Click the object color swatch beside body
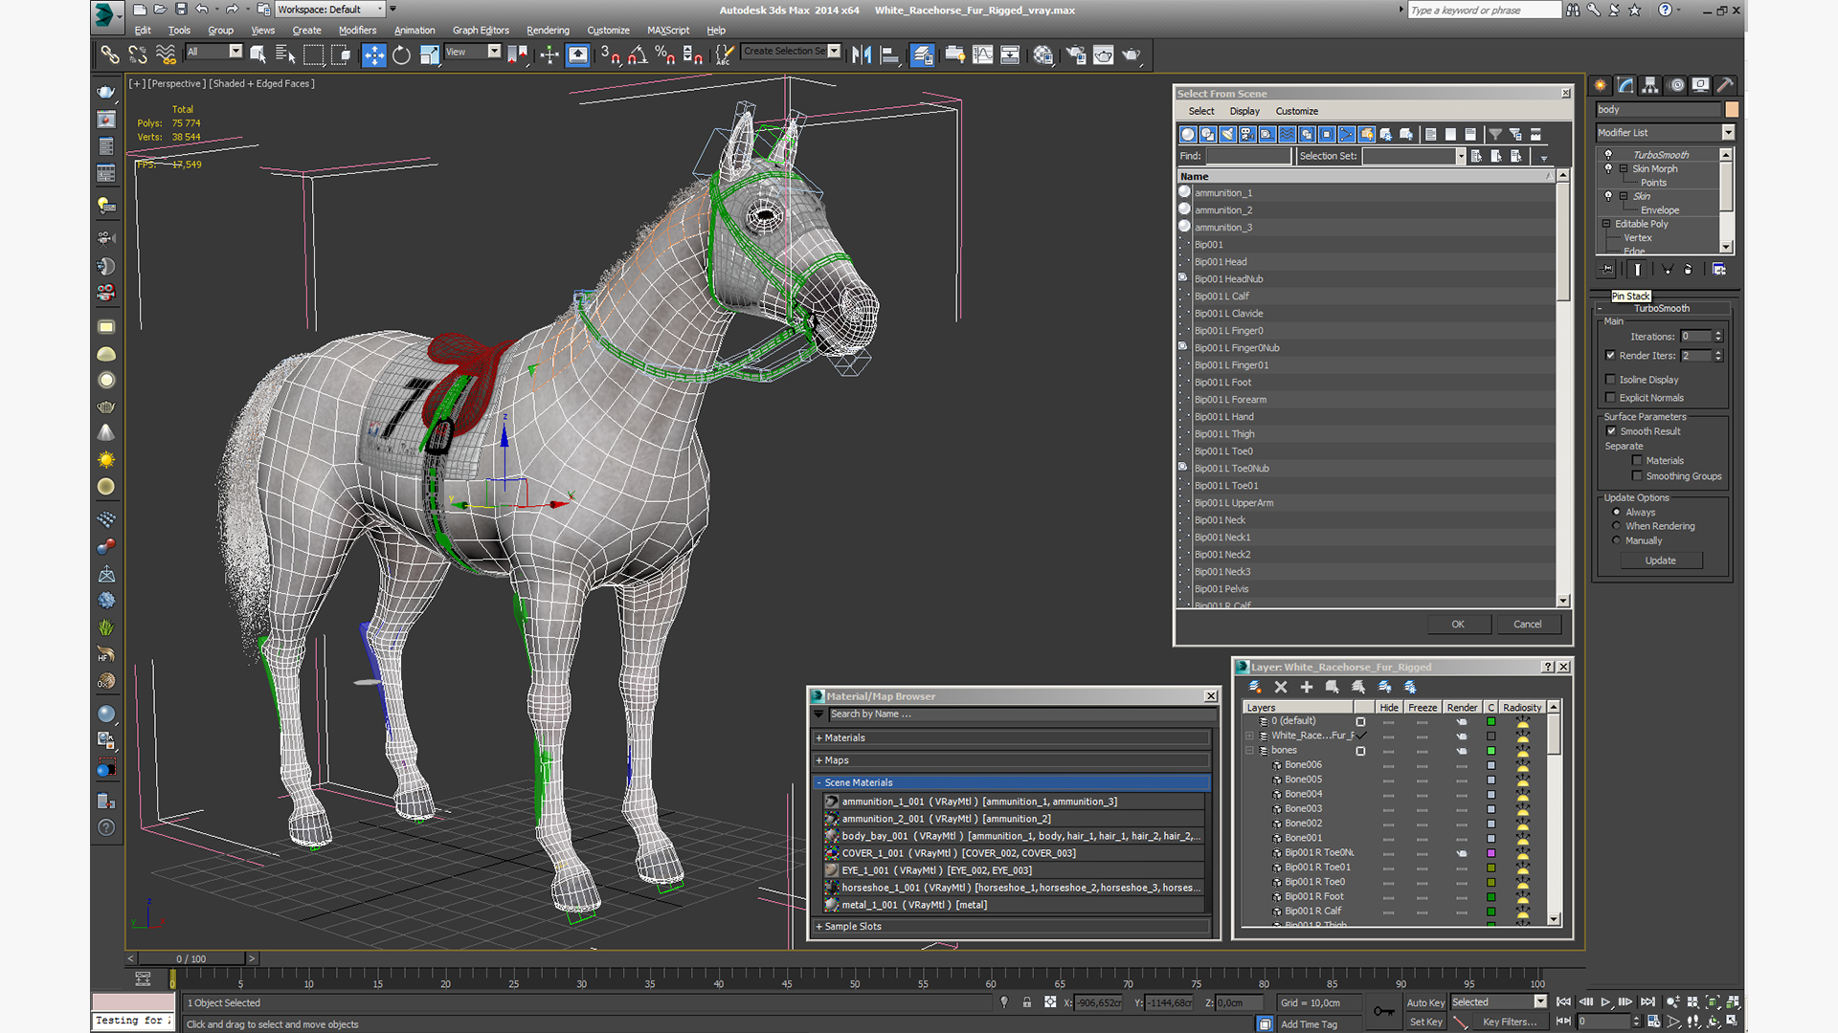This screenshot has height=1033, width=1838. 1731,109
